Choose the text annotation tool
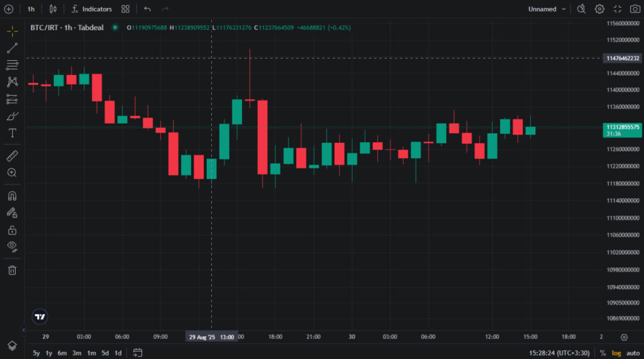Image resolution: width=644 pixels, height=359 pixels. point(12,133)
